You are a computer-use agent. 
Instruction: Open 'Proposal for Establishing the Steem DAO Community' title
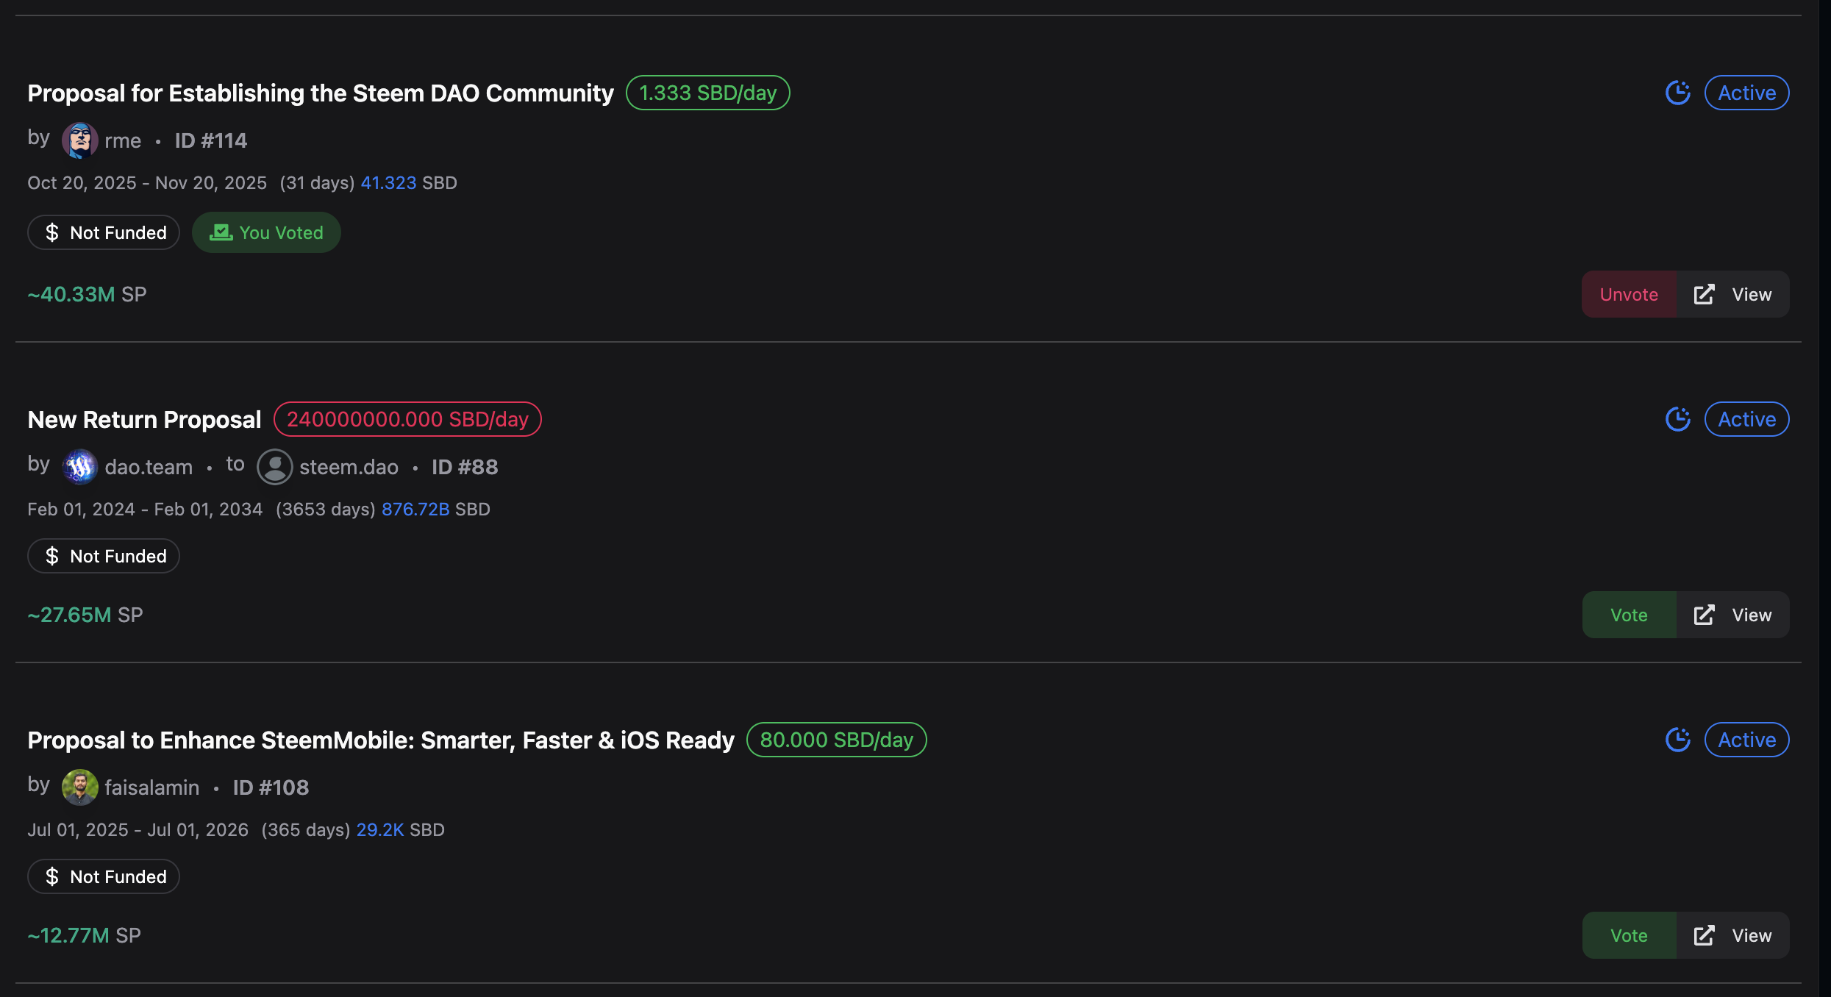tap(321, 93)
